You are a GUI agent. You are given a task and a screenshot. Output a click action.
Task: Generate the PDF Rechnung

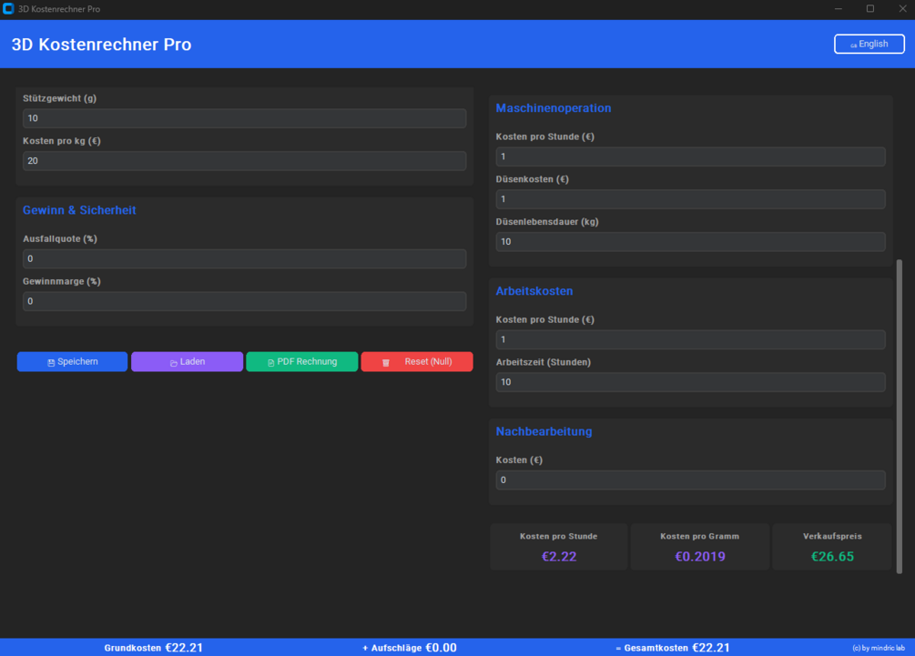coord(301,361)
